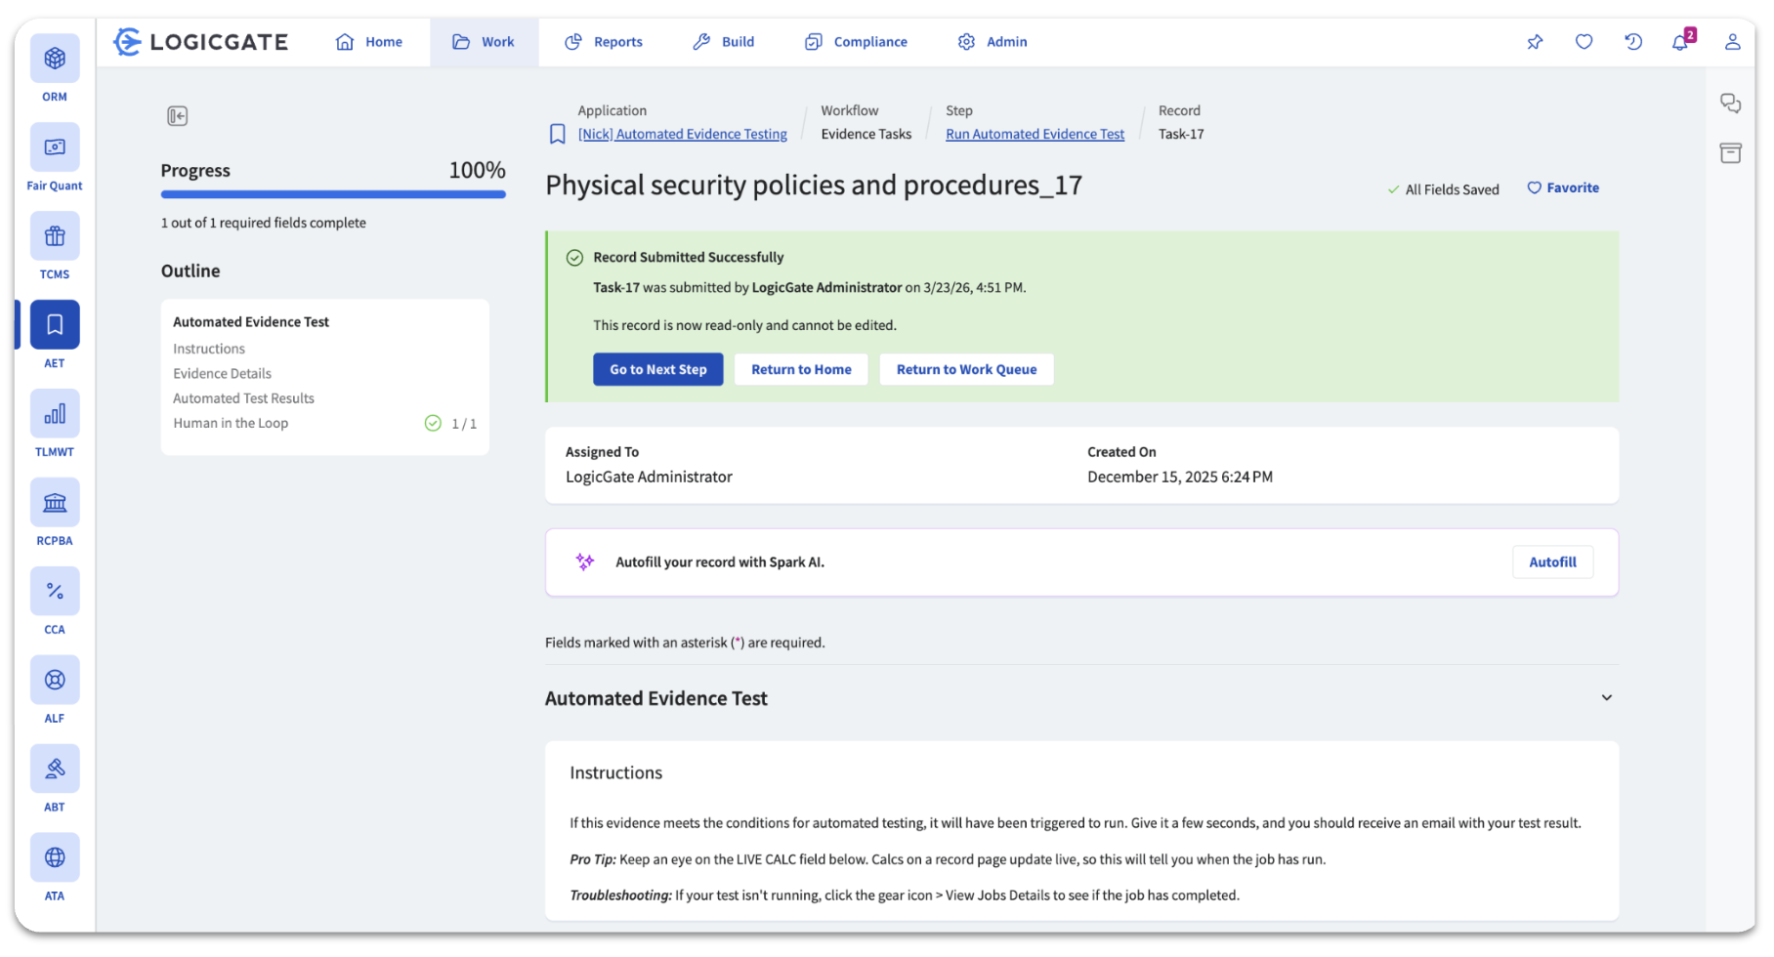The image size is (1774, 957).
Task: Click the Progress bar
Action: point(333,195)
